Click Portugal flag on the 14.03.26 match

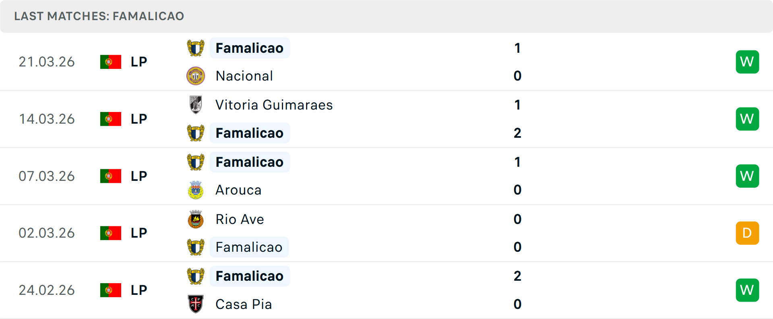tap(111, 119)
